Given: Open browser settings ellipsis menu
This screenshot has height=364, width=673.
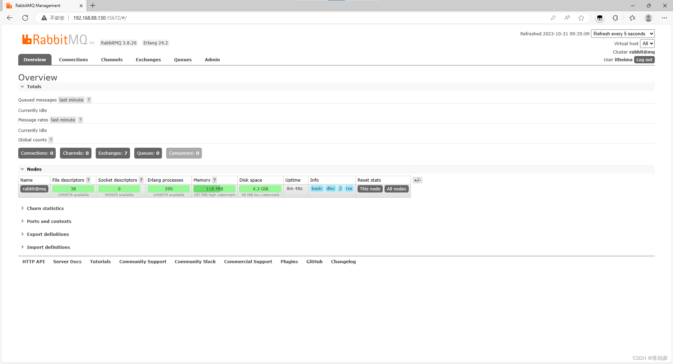Looking at the screenshot, I should coord(665,18).
